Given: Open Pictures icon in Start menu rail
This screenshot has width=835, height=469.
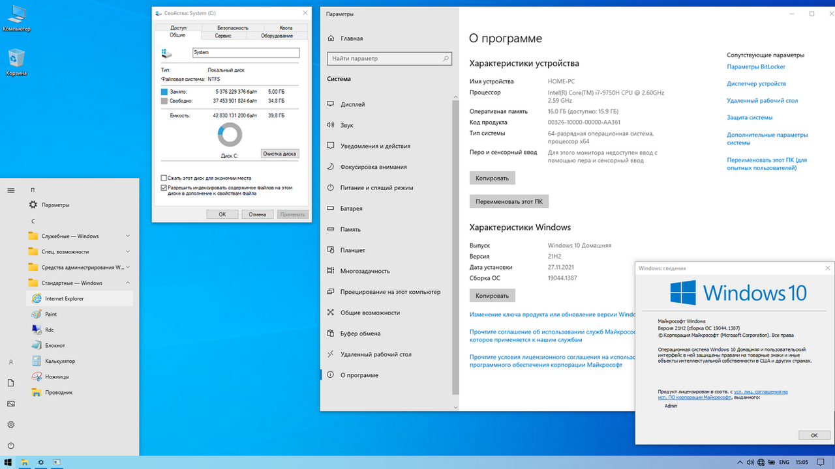Looking at the screenshot, I should pos(10,403).
